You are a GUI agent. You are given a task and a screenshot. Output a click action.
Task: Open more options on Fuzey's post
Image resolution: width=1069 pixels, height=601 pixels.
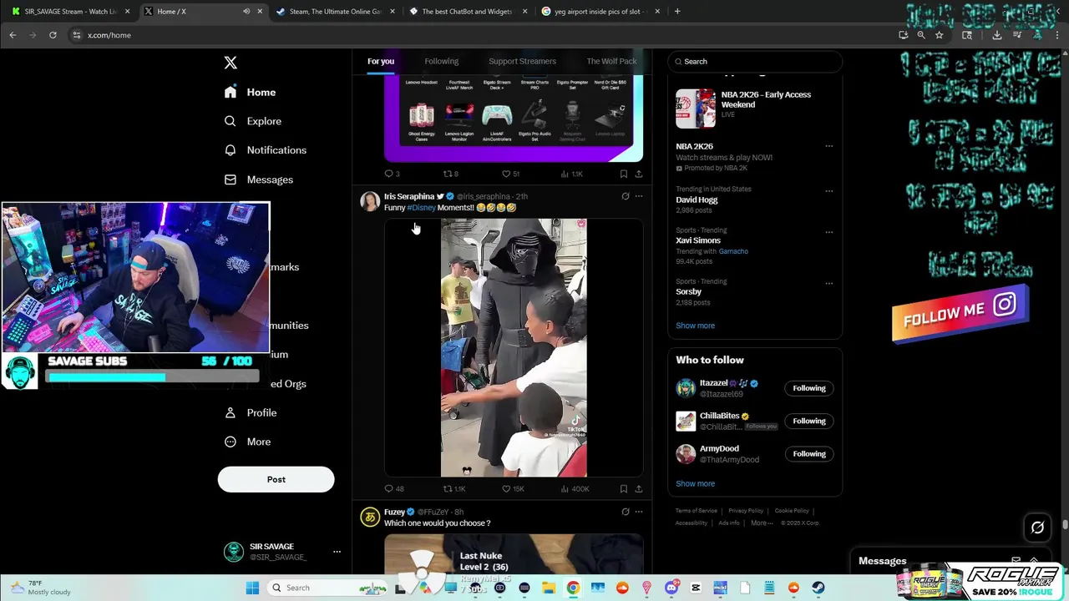pos(639,512)
